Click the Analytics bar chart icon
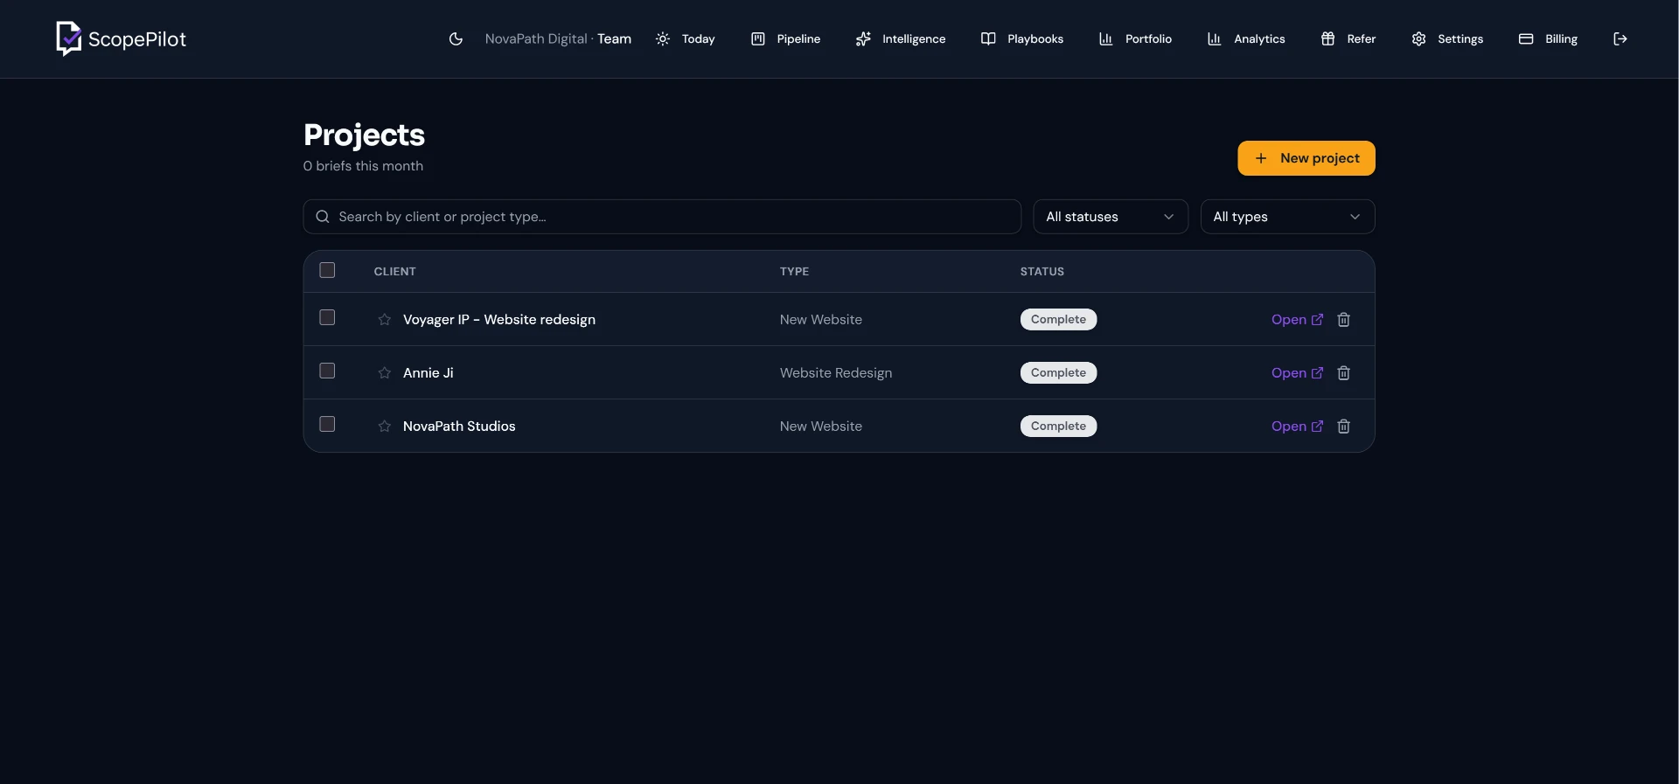Image resolution: width=1679 pixels, height=784 pixels. (1215, 38)
